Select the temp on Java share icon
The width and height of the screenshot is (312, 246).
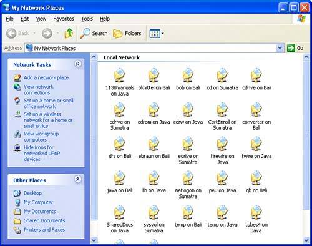pyautogui.click(x=222, y=213)
